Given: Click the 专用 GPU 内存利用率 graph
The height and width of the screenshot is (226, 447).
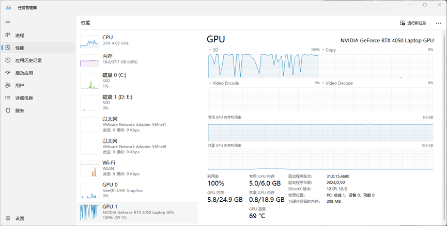Looking at the screenshot, I should [320, 131].
